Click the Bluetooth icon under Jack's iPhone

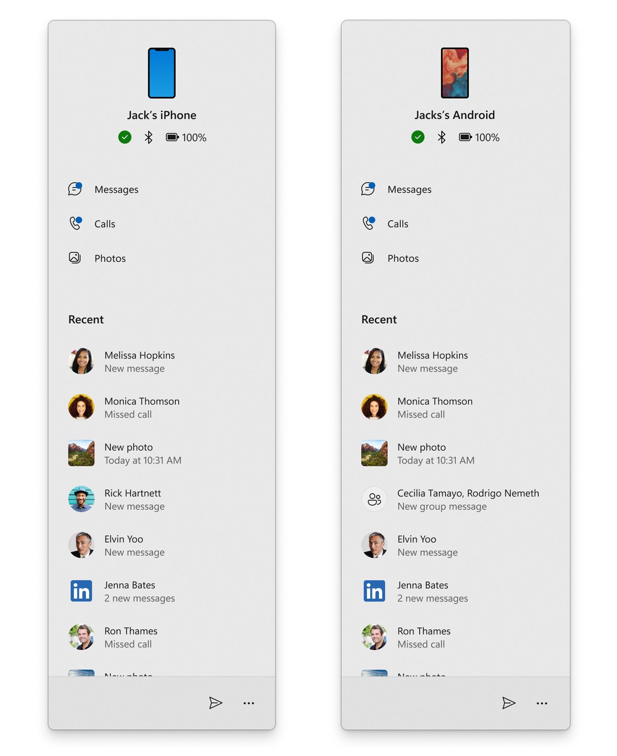tap(149, 137)
